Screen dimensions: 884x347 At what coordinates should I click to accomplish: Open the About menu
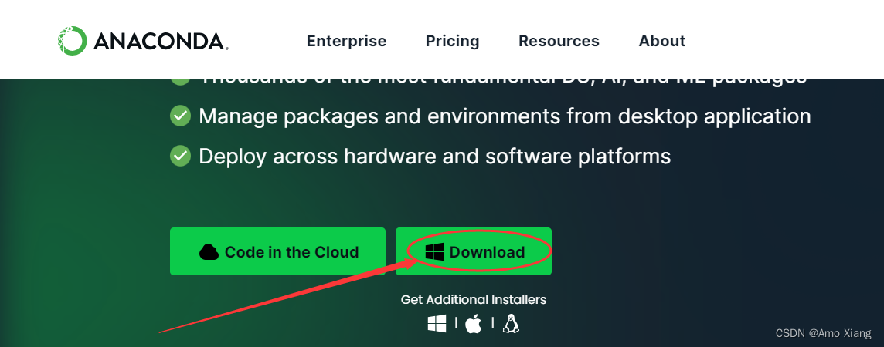click(662, 41)
